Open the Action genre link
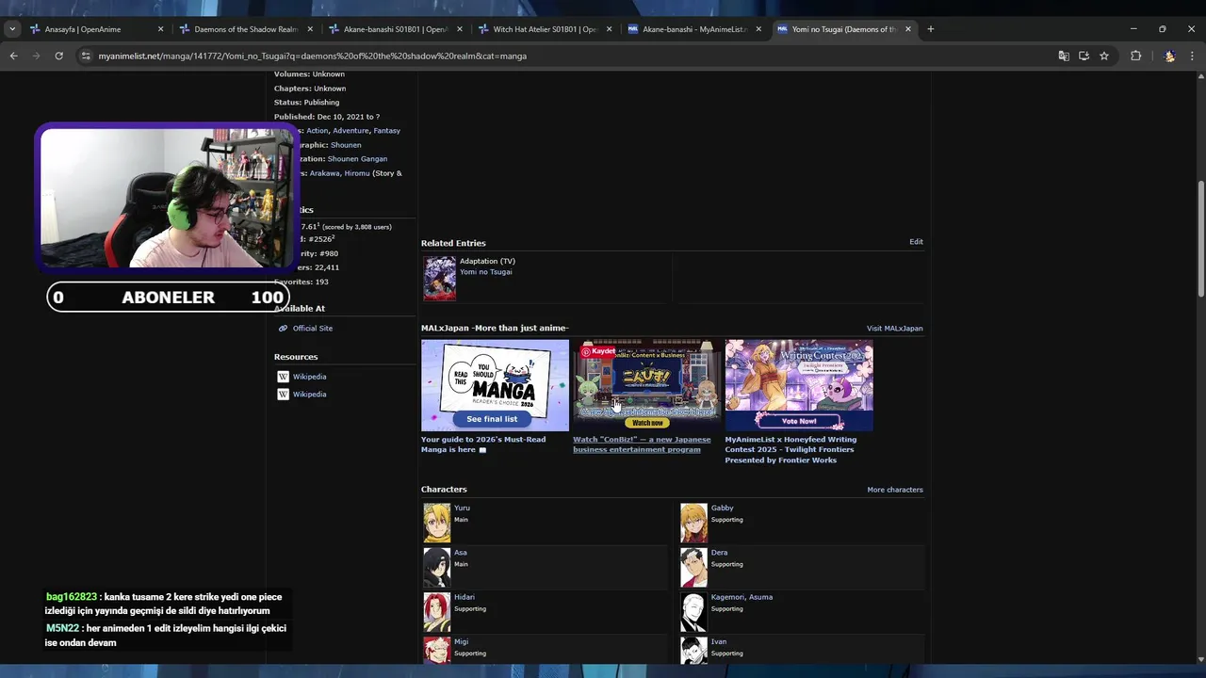Screen dimensions: 1206x678 tap(317, 131)
